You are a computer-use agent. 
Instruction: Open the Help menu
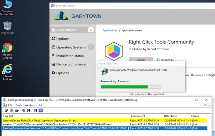pyautogui.click(x=40, y=105)
